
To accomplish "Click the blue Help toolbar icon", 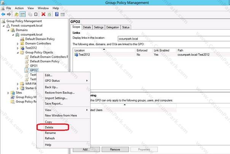I will pos(57,14).
